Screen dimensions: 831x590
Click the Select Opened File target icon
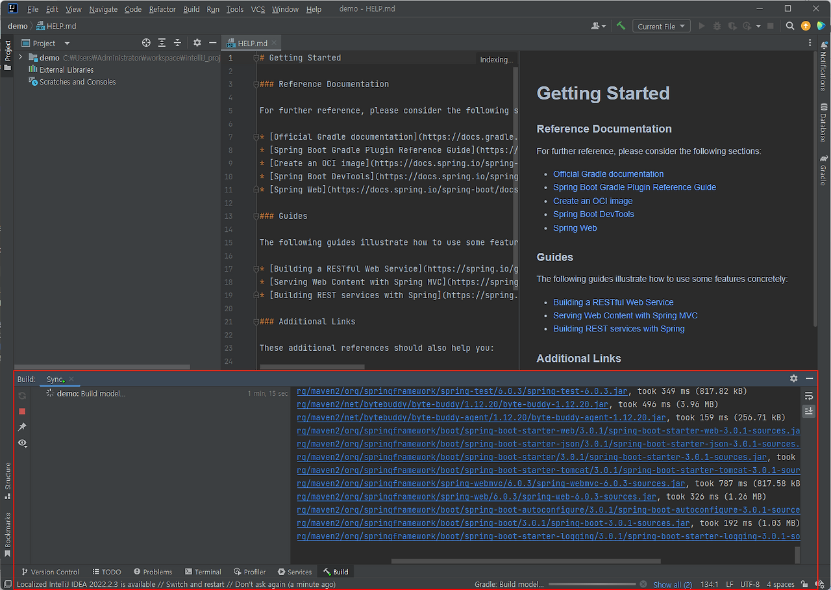coord(146,43)
